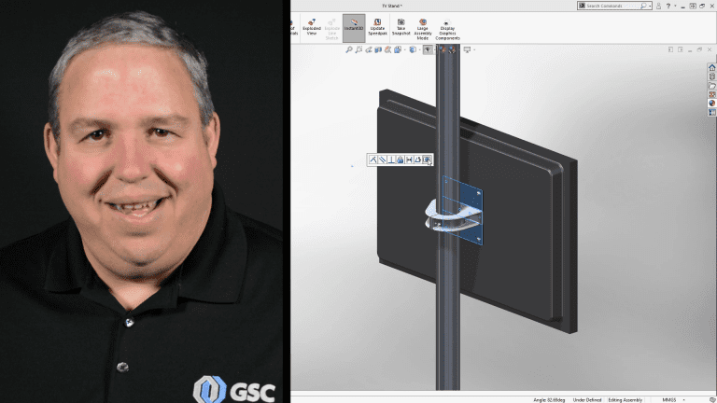717x403 pixels.
Task: Select the Lock mate in the context toolbar
Action: tap(400, 160)
